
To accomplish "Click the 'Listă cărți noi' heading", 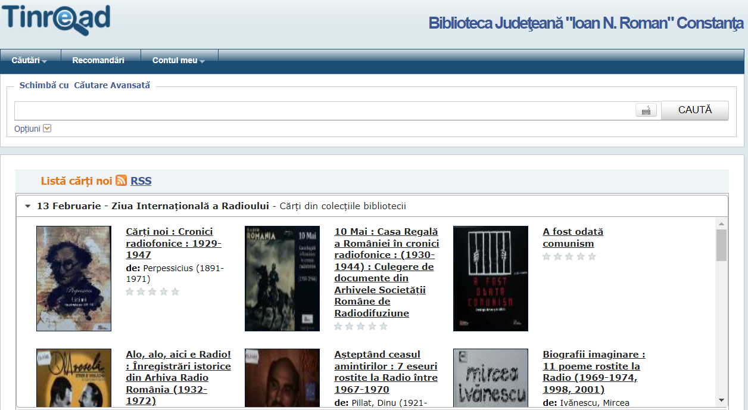I will [76, 181].
